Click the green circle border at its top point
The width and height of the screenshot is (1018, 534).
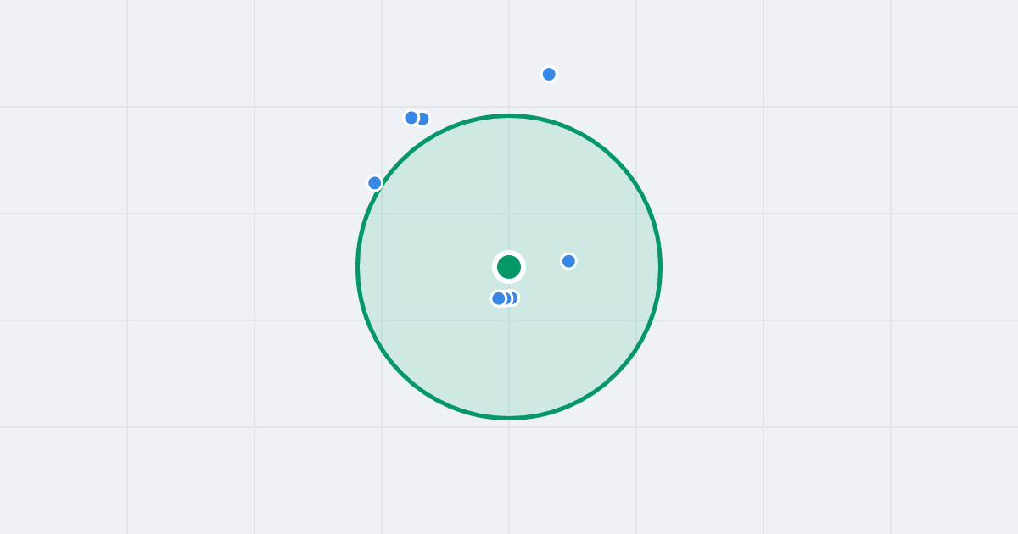[x=509, y=116]
